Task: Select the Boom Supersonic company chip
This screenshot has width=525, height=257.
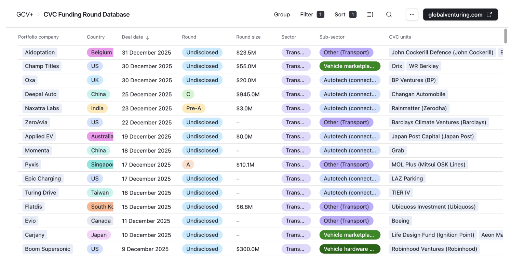Action: 48,249
